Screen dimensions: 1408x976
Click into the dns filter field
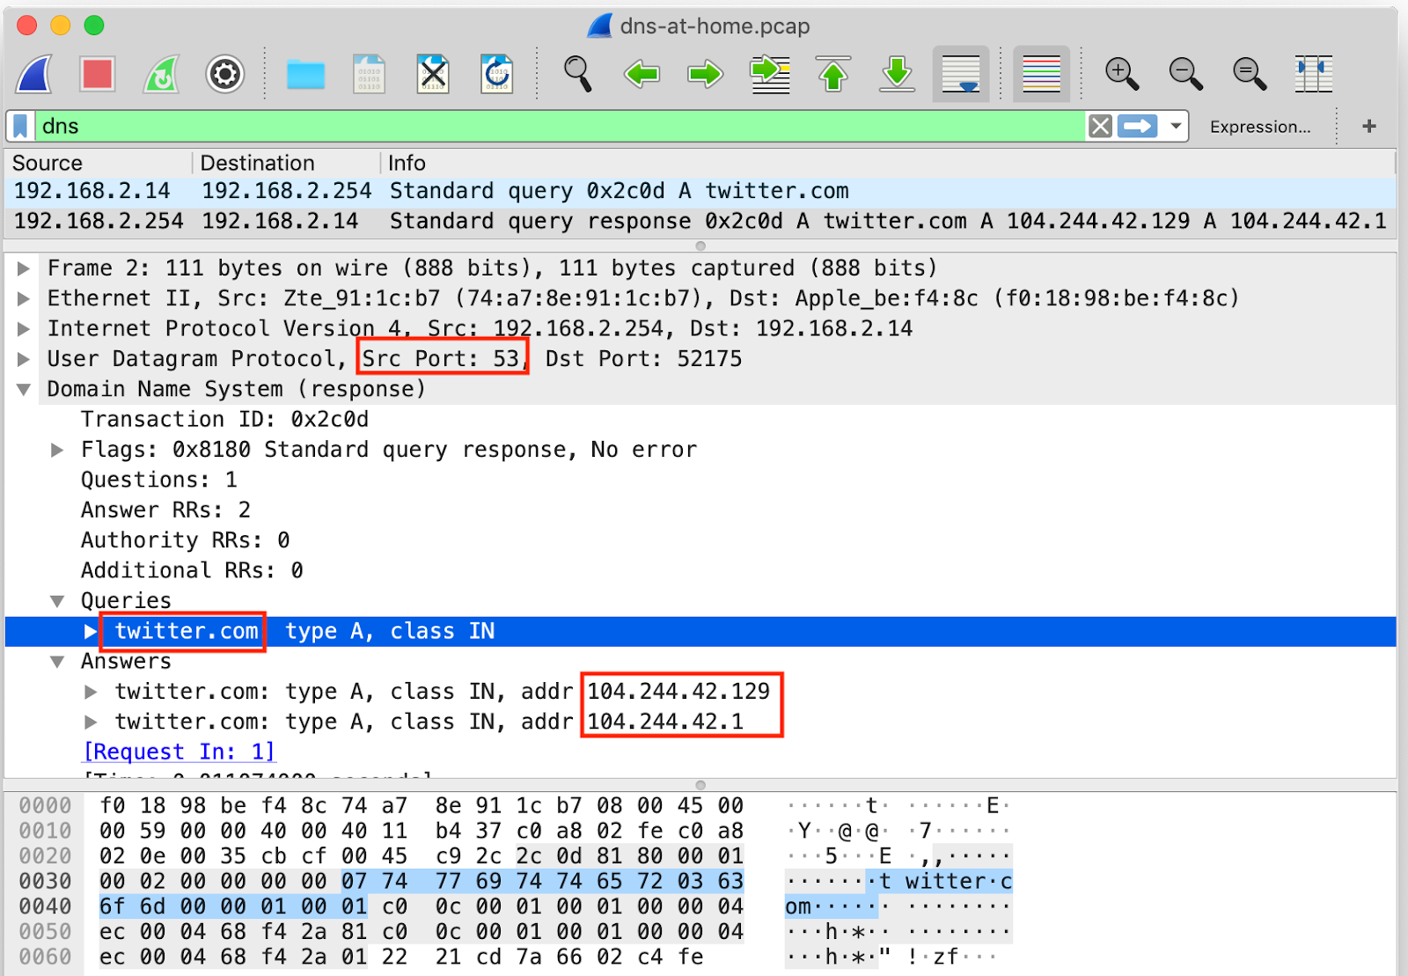pyautogui.click(x=560, y=126)
